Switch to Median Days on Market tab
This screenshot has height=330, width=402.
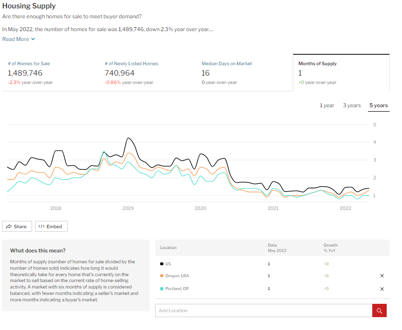(x=243, y=73)
